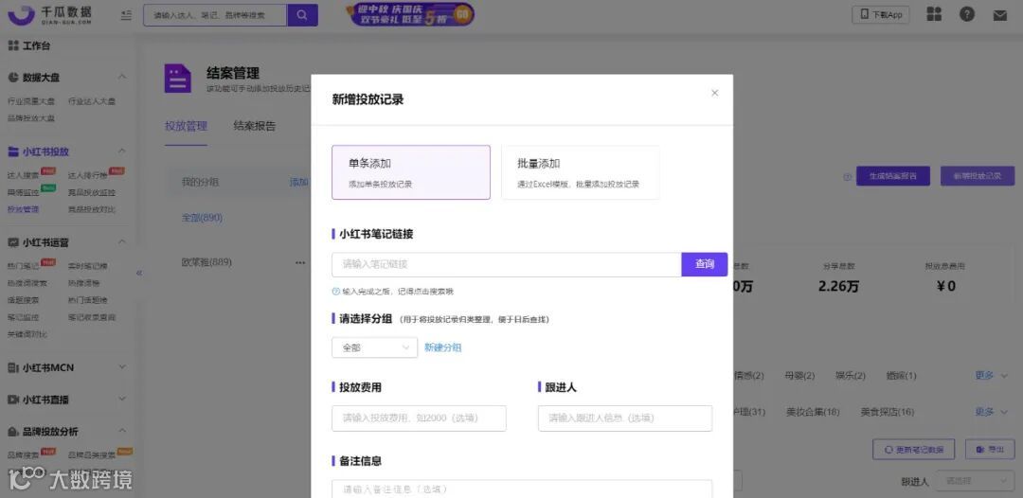1023x498 pixels.
Task: Collapse the 数据大盘 section chevron
Action: pyautogui.click(x=122, y=77)
